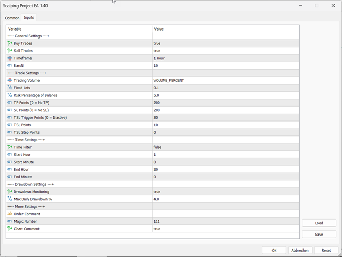Click the boolean icon beside Time Filter

(10, 147)
